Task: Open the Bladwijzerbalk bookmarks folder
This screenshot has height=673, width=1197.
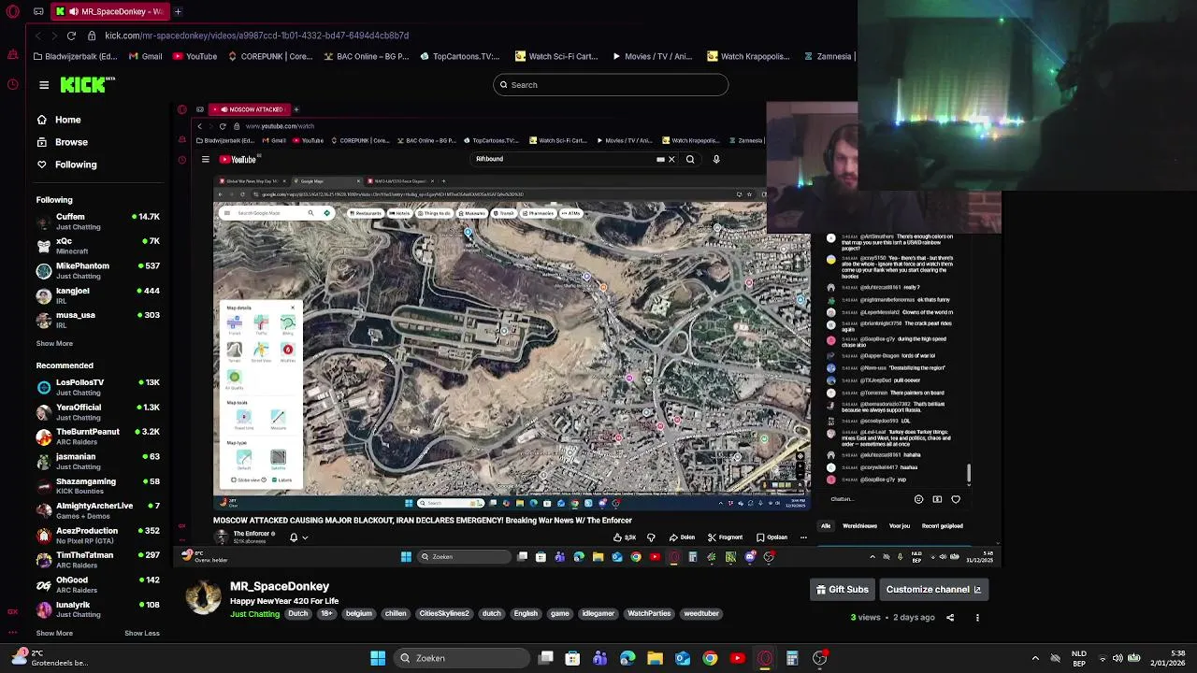Action: pyautogui.click(x=76, y=56)
